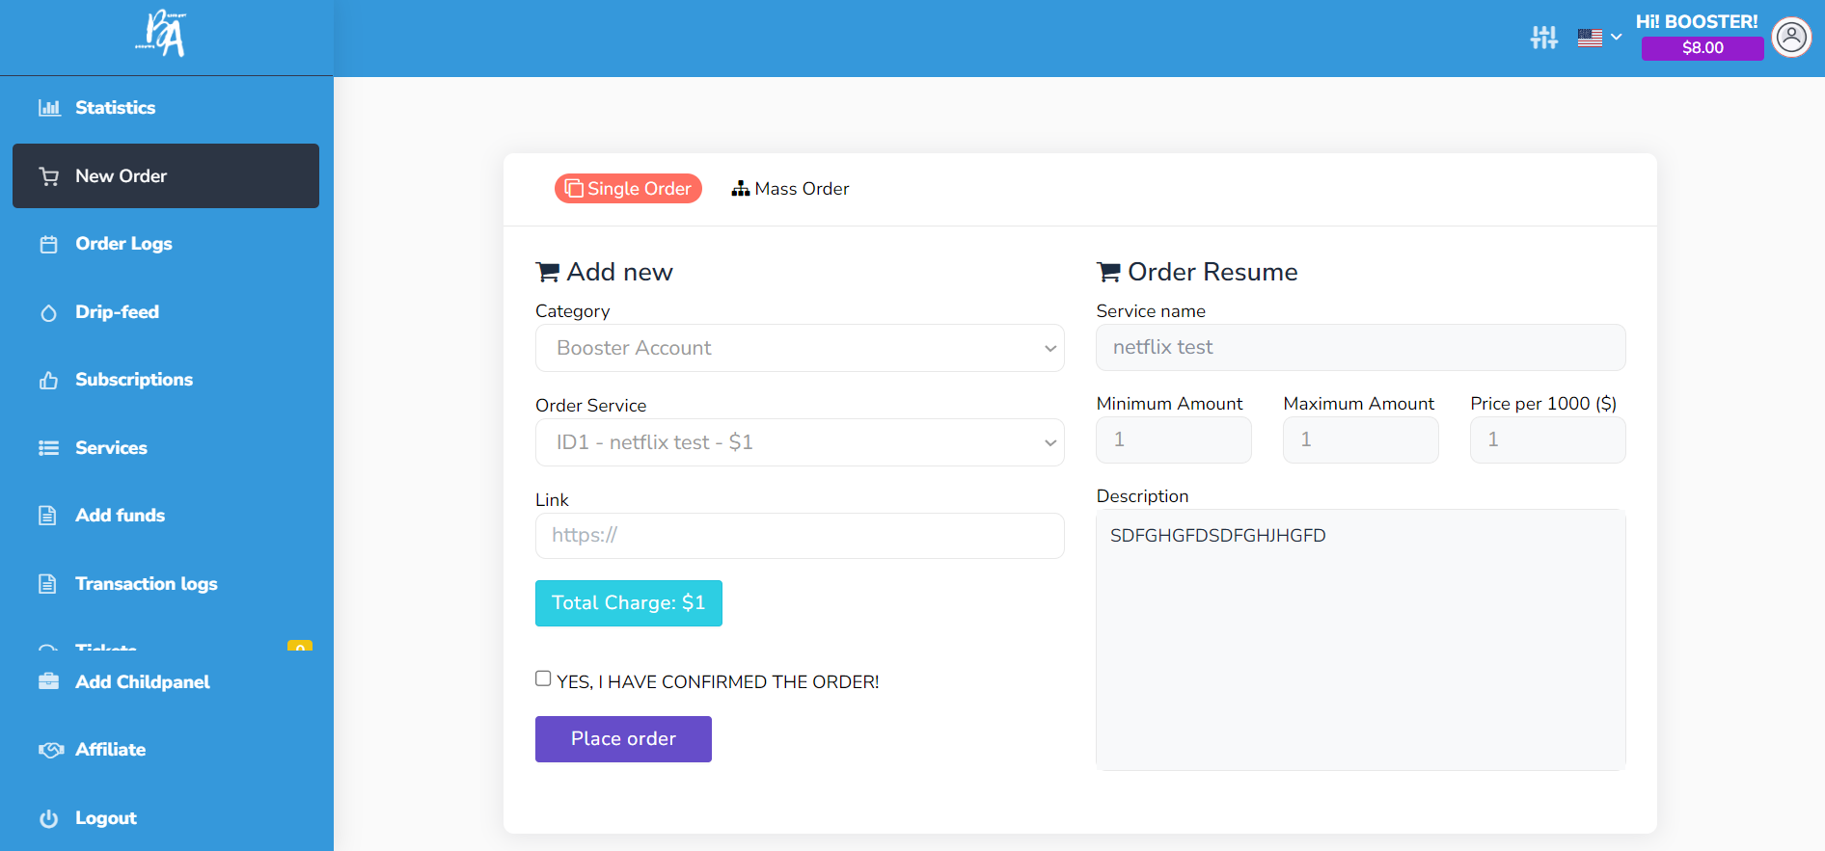
Task: Open the language flag selector
Action: (x=1599, y=38)
